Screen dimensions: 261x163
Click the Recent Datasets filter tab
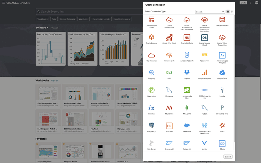pos(68,19)
